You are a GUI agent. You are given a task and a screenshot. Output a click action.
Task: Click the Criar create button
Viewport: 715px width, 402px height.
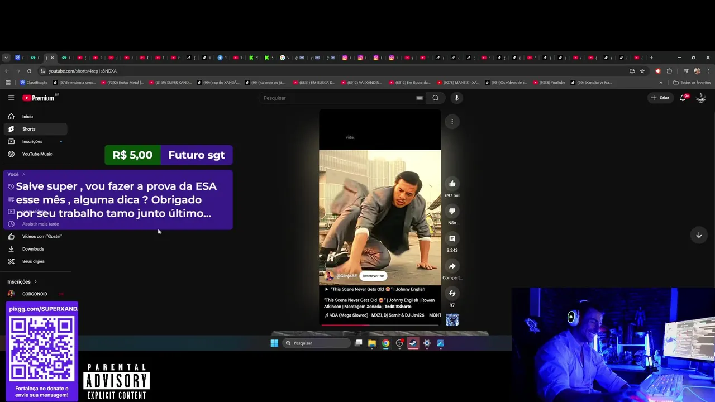point(660,98)
